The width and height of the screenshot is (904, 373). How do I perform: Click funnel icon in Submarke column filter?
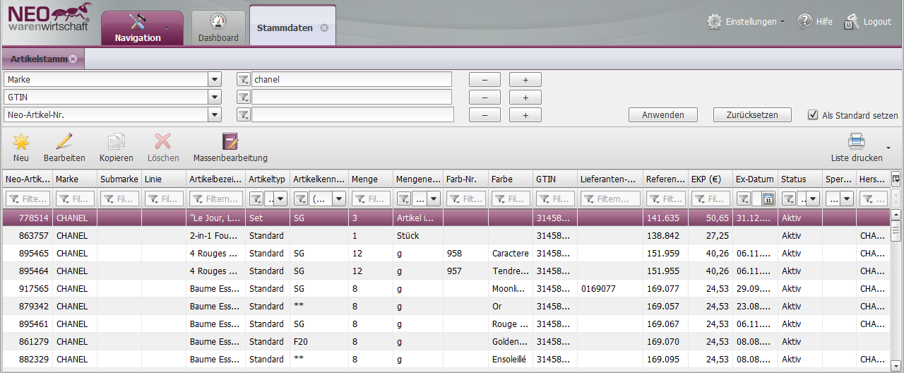point(109,199)
